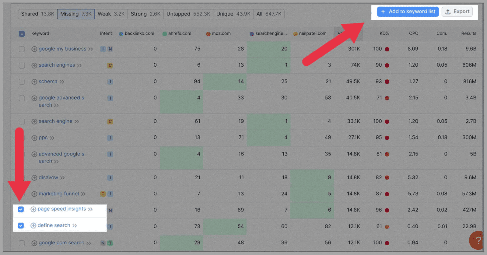The width and height of the screenshot is (487, 255).
Task: Uncheck the page speed insights checkbox
Action: (21, 209)
